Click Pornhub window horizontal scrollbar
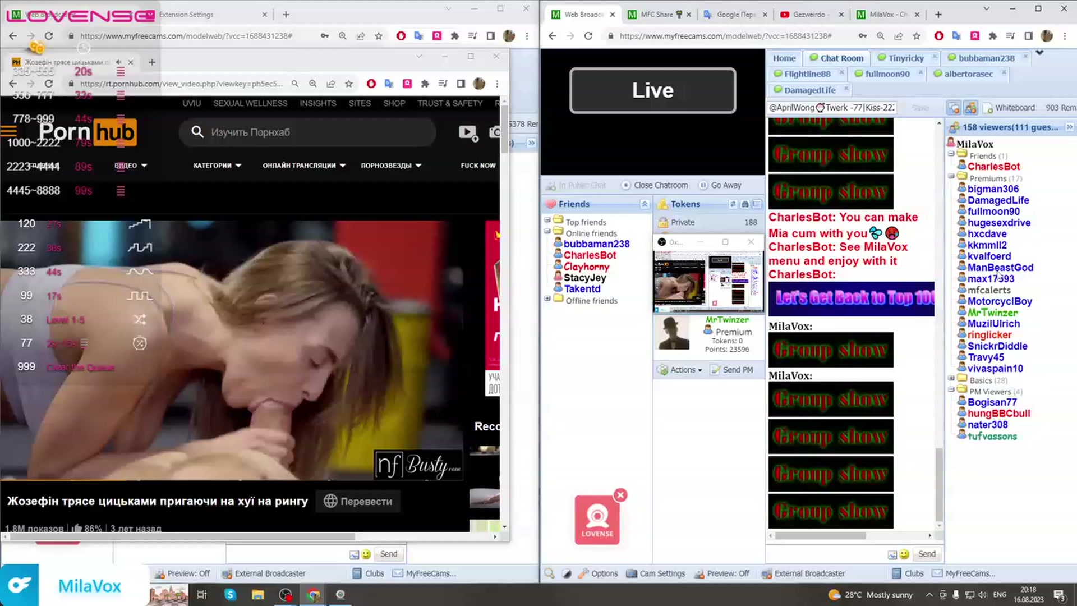1077x606 pixels. 182,536
